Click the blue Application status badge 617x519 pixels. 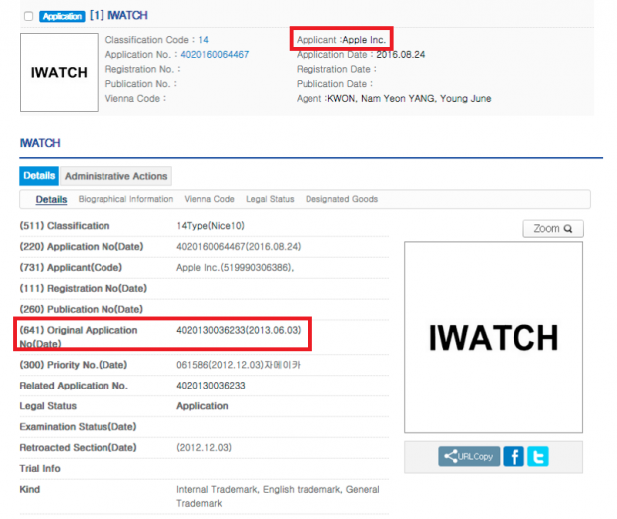[62, 17]
